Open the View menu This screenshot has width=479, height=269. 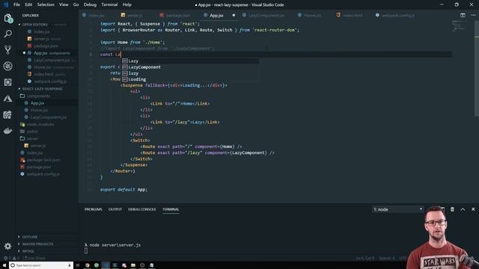coord(64,4)
